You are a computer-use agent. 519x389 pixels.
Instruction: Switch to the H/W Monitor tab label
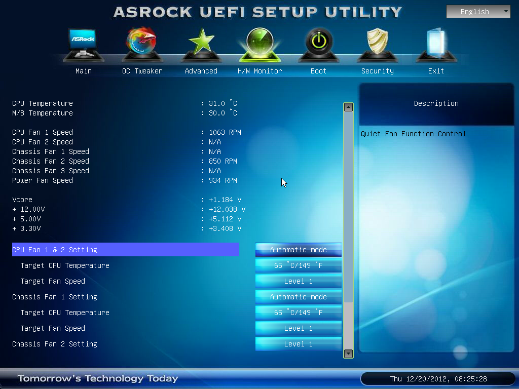(260, 71)
